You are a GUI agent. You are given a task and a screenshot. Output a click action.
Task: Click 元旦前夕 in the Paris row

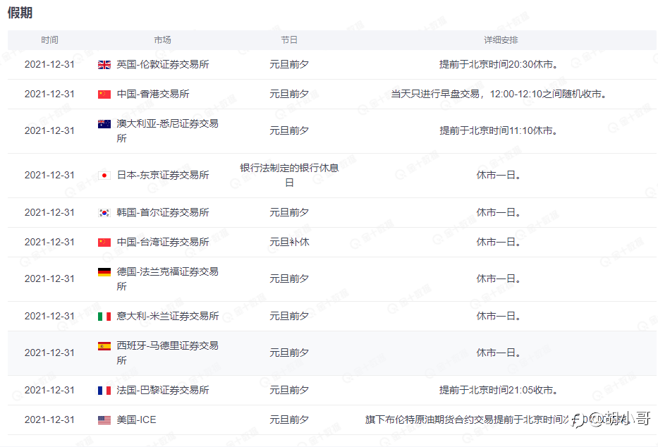pos(289,390)
